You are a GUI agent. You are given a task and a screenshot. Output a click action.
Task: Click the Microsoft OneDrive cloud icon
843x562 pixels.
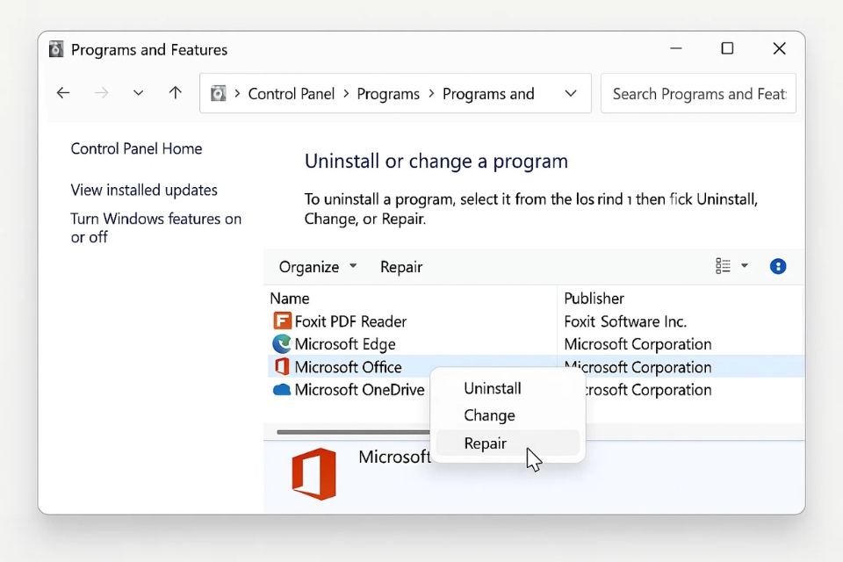pyautogui.click(x=281, y=390)
